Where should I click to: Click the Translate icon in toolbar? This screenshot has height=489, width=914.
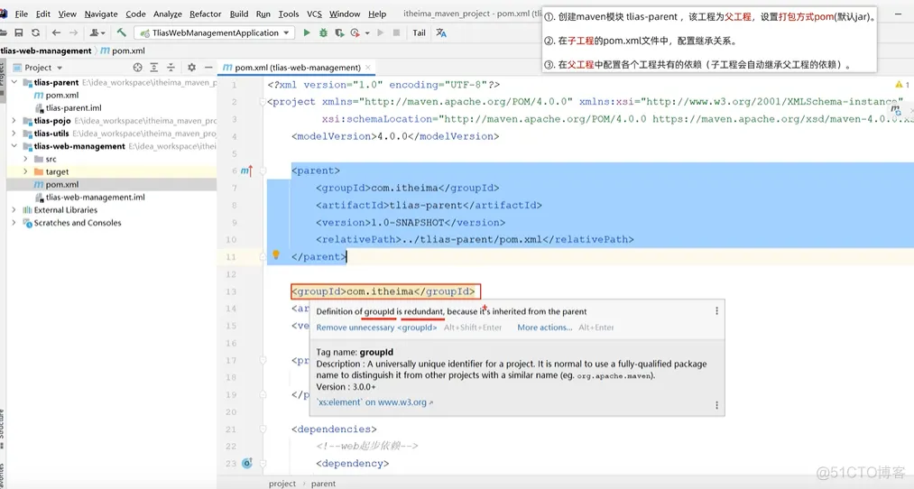pos(441,33)
